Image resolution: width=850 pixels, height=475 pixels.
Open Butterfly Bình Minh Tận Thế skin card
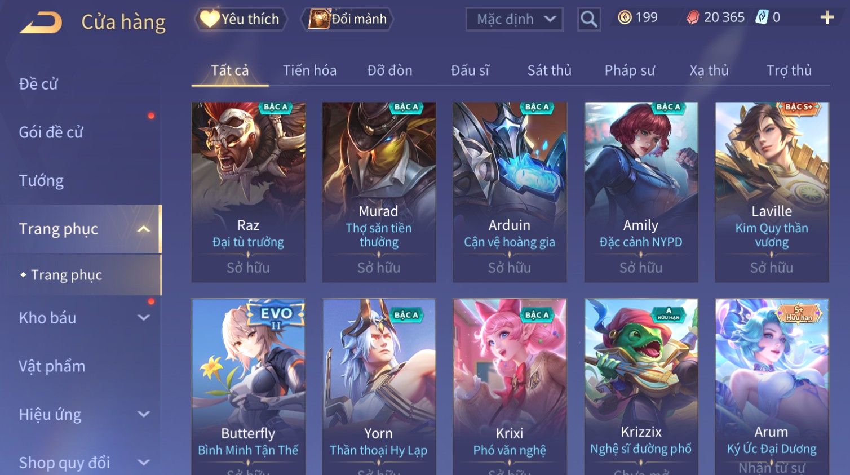[x=249, y=387]
